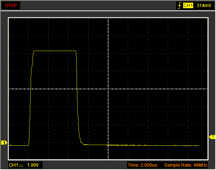Click the Sample Rate 48MHz readout

click(186, 165)
